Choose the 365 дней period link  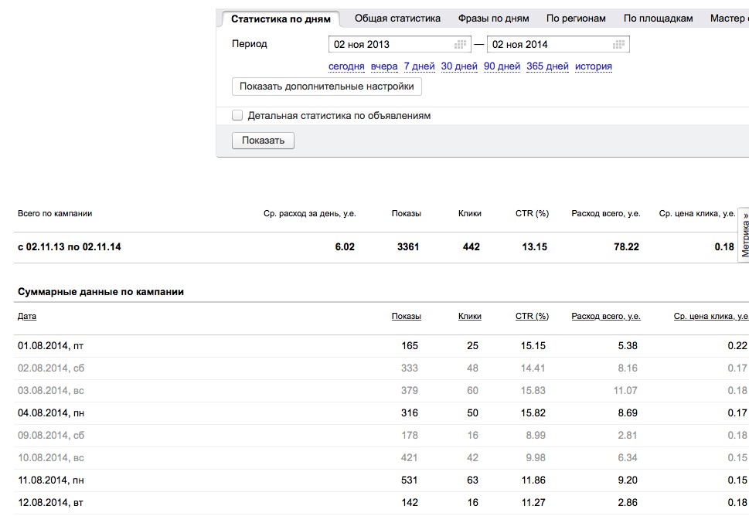coord(547,66)
